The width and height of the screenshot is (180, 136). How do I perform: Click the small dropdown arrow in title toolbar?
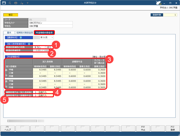click(27, 3)
